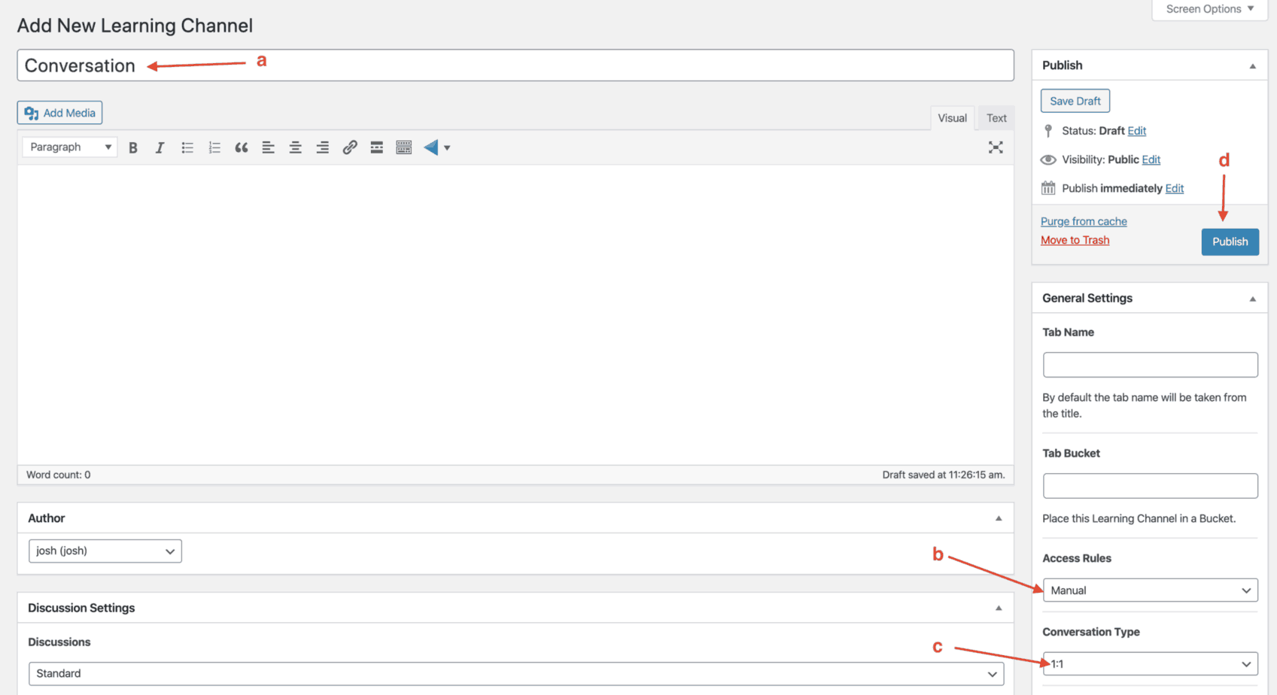The image size is (1277, 695).
Task: Click the Move to Trash link
Action: click(1075, 240)
